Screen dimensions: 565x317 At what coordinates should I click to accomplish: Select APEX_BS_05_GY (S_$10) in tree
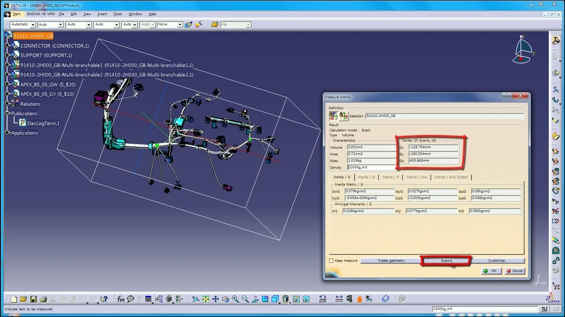[47, 94]
